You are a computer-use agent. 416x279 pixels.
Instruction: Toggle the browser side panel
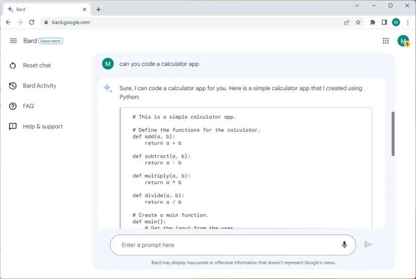[384, 22]
